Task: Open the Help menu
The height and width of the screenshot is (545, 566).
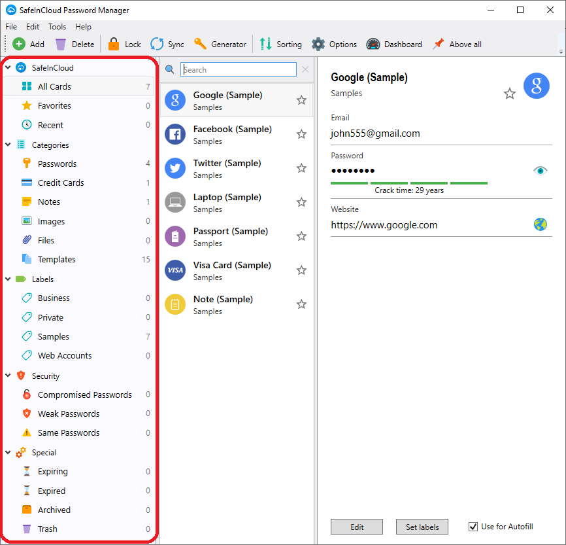Action: coord(83,27)
